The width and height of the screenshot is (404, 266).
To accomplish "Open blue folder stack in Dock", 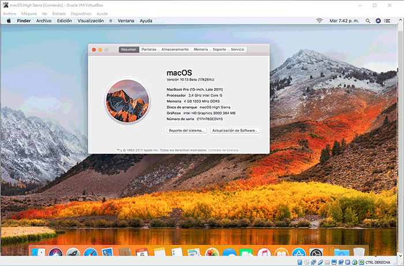I will (x=342, y=252).
